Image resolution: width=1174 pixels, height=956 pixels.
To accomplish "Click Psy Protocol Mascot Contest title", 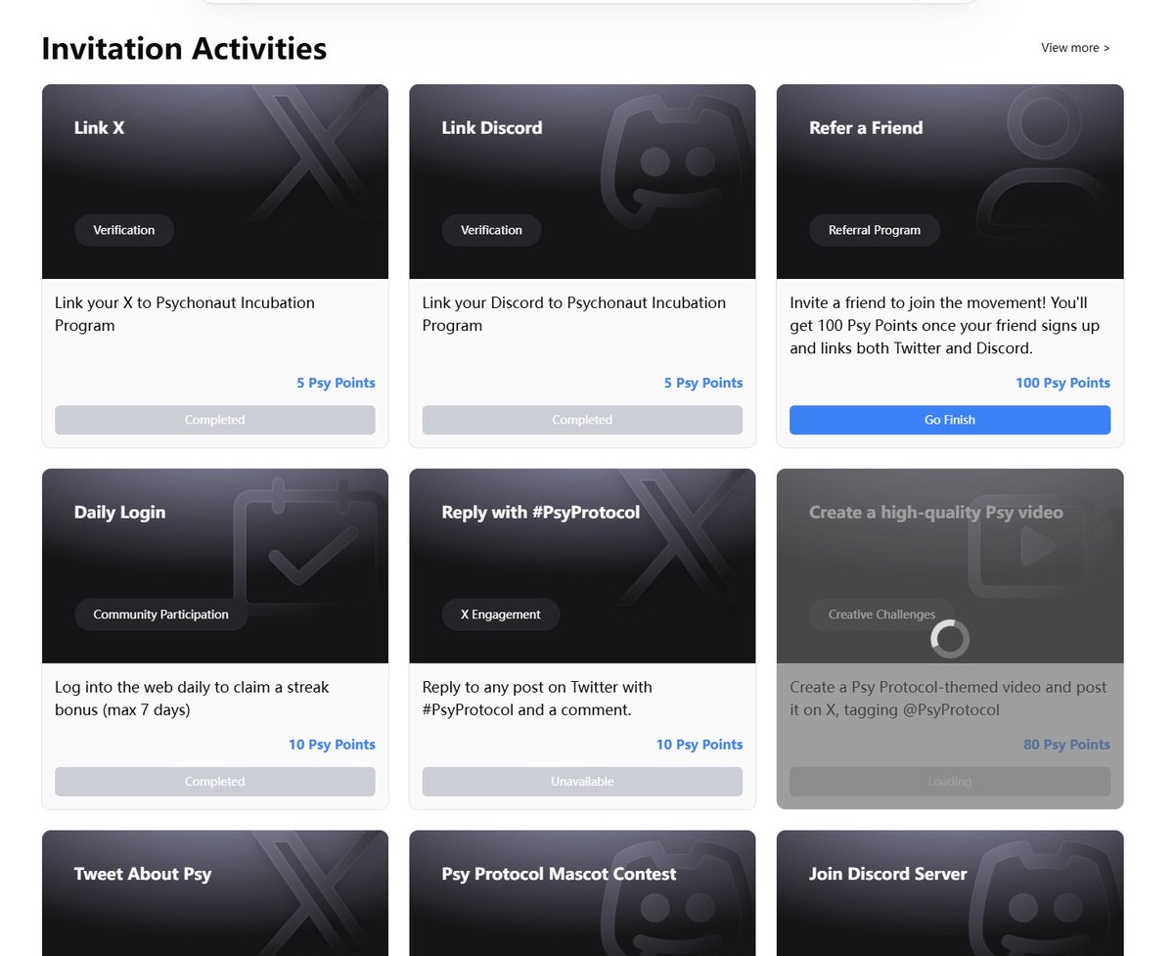I will (559, 874).
